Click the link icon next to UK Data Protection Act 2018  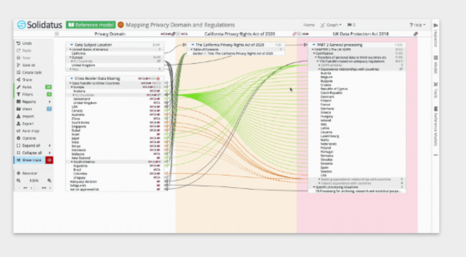[x=416, y=34]
